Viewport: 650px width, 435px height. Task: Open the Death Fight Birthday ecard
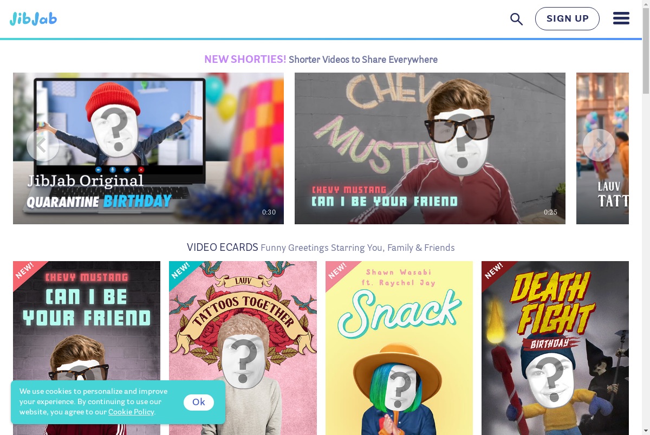pyautogui.click(x=555, y=348)
